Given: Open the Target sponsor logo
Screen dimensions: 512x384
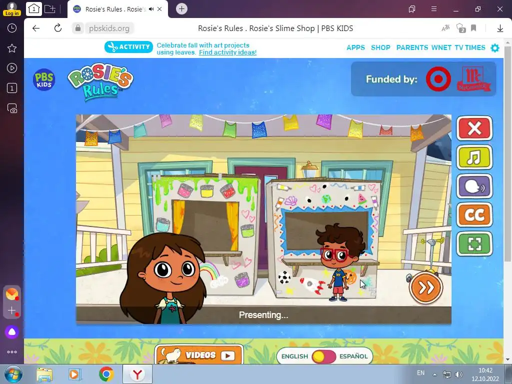Looking at the screenshot, I should coord(438,79).
